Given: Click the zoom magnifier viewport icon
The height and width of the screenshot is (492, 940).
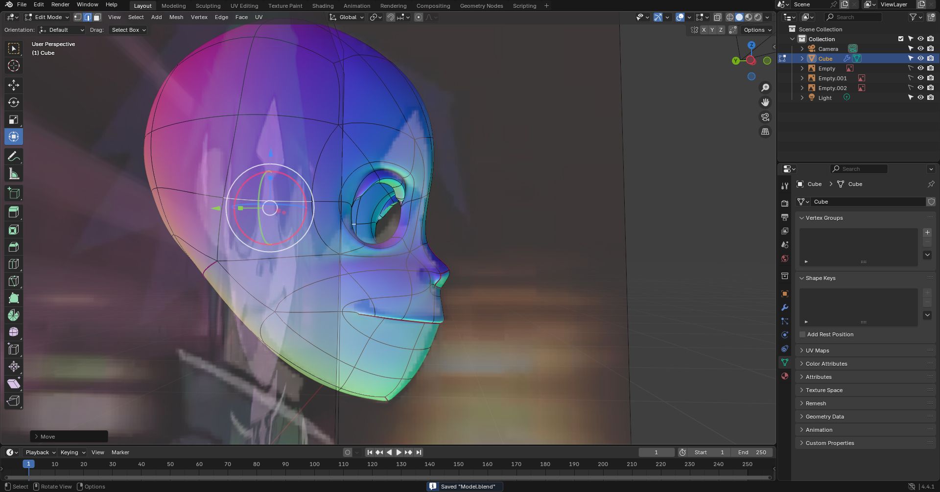Looking at the screenshot, I should click(x=765, y=88).
